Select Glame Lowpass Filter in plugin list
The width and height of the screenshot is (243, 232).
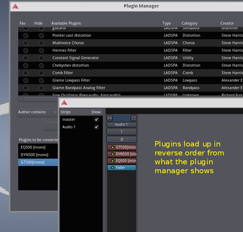(71, 81)
